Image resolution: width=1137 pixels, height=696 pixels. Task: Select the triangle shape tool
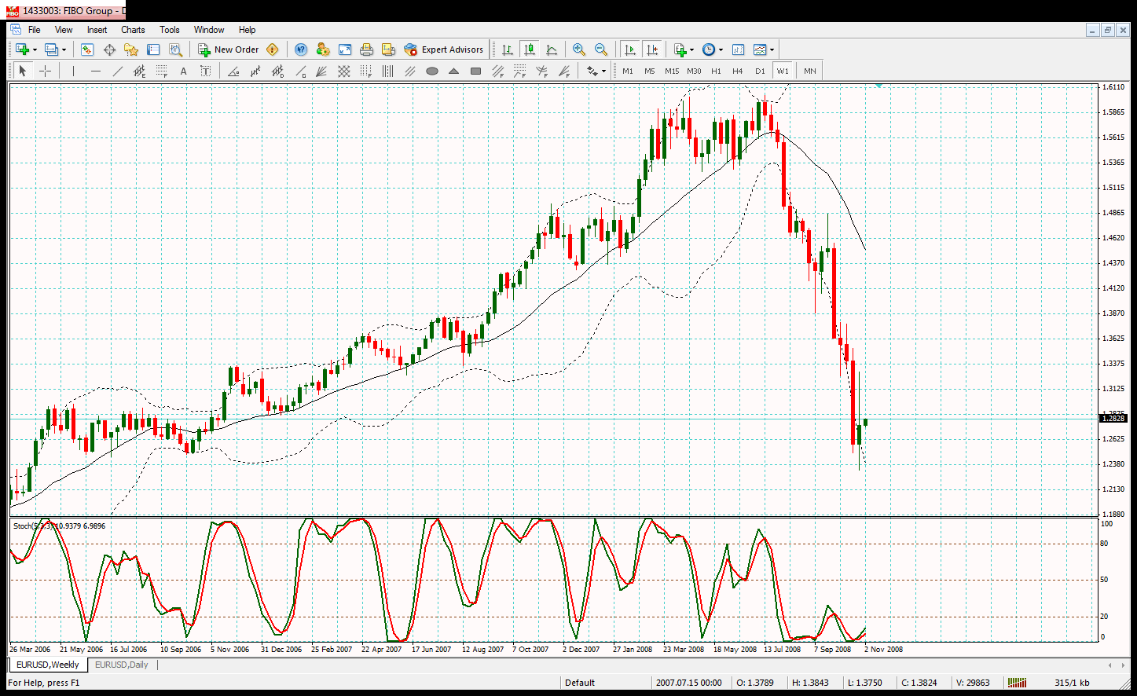453,71
